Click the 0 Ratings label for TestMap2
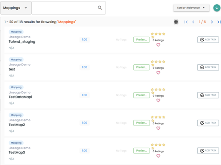Screen dimensions: 221x165 tap(158, 124)
